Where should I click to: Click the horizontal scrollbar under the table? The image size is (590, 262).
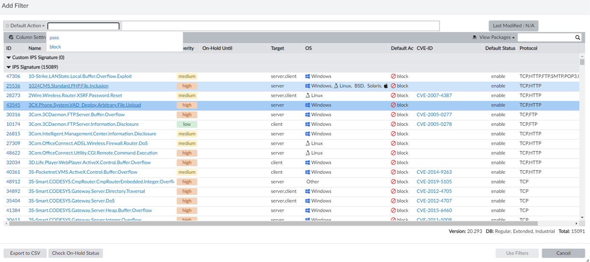274,223
